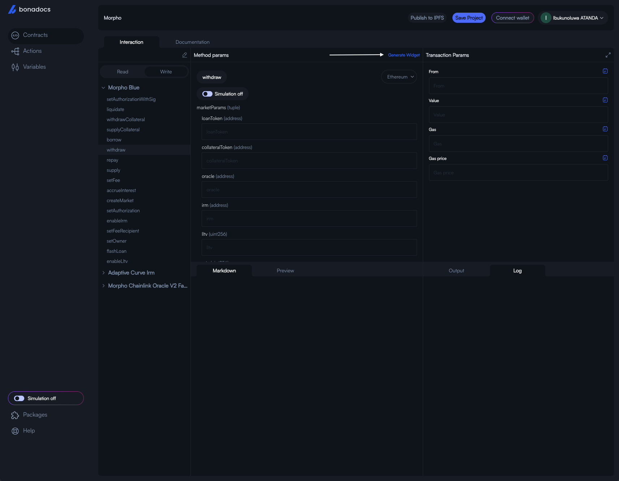Select the createMarket method
The height and width of the screenshot is (481, 619).
(145, 200)
